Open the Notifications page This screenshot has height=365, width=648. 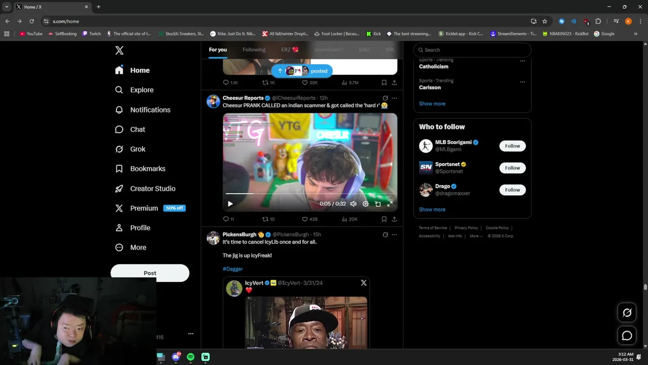143,109
